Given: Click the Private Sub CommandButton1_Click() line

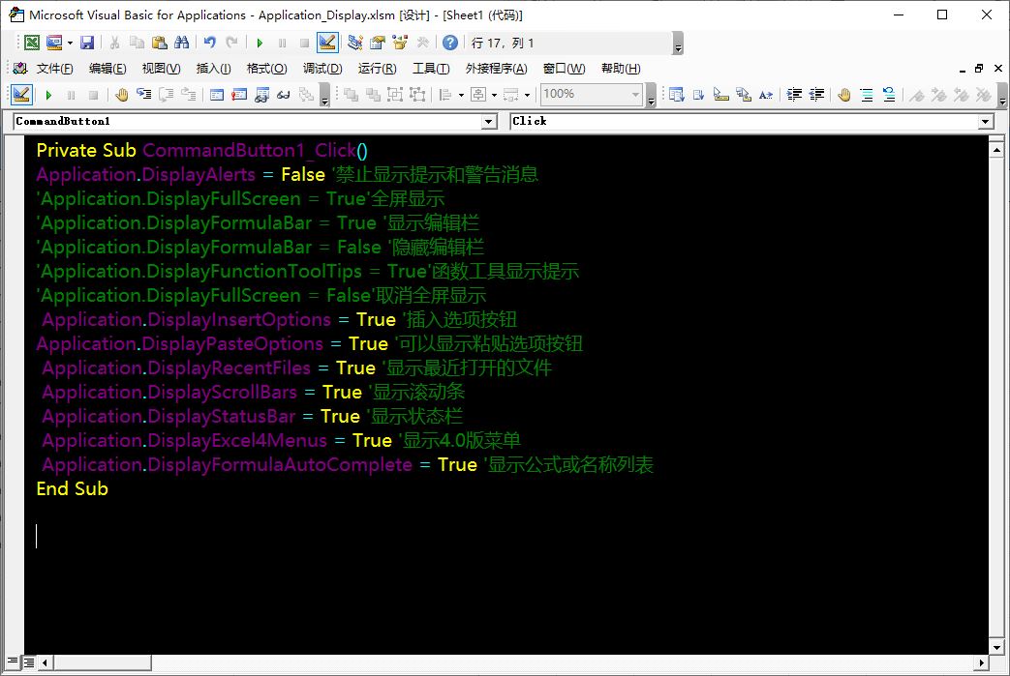Looking at the screenshot, I should pos(202,151).
